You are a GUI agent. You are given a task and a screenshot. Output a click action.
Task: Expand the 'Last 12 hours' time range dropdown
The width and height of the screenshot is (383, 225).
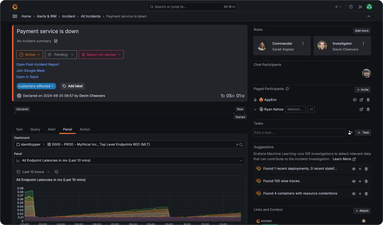(33, 172)
